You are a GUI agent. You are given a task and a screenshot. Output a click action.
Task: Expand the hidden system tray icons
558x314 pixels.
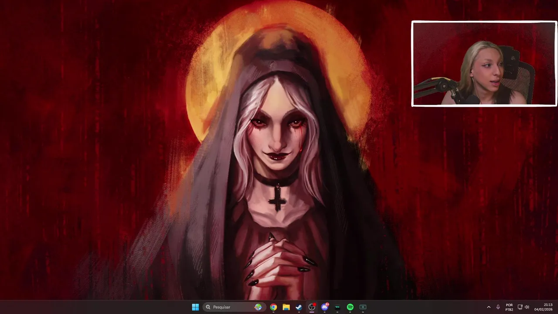tap(489, 307)
